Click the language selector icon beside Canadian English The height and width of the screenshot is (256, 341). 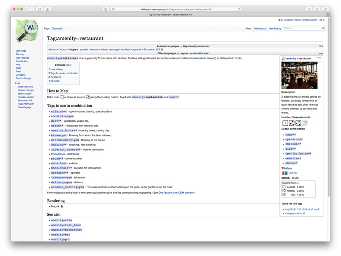tap(280, 20)
